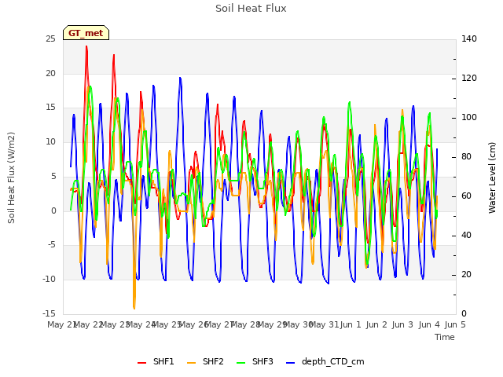Image resolution: width=503 pixels, height=377 pixels.
Task: Click the Jun 4 date tick label
Action: pos(429,324)
